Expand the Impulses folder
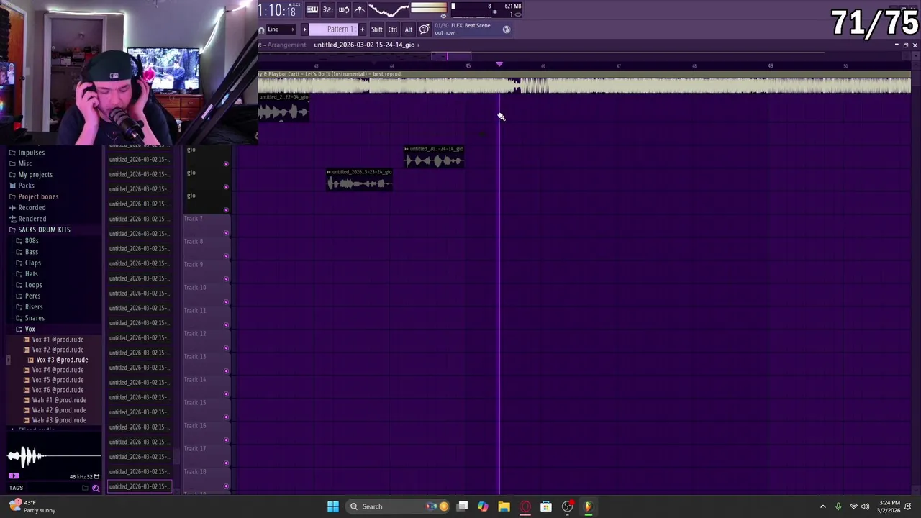Viewport: 921px width, 518px height. pos(31,153)
